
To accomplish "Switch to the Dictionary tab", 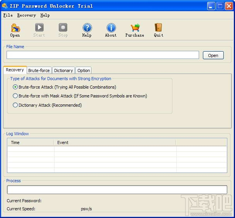I will [x=63, y=70].
